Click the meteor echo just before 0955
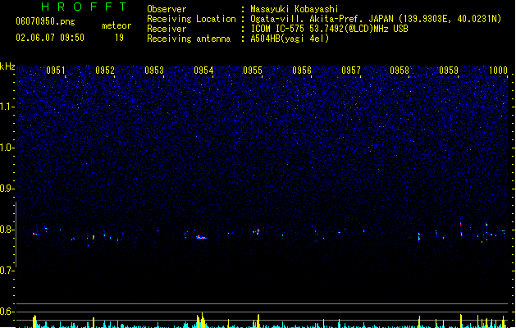The width and height of the screenshot is (516, 328). 257,231
